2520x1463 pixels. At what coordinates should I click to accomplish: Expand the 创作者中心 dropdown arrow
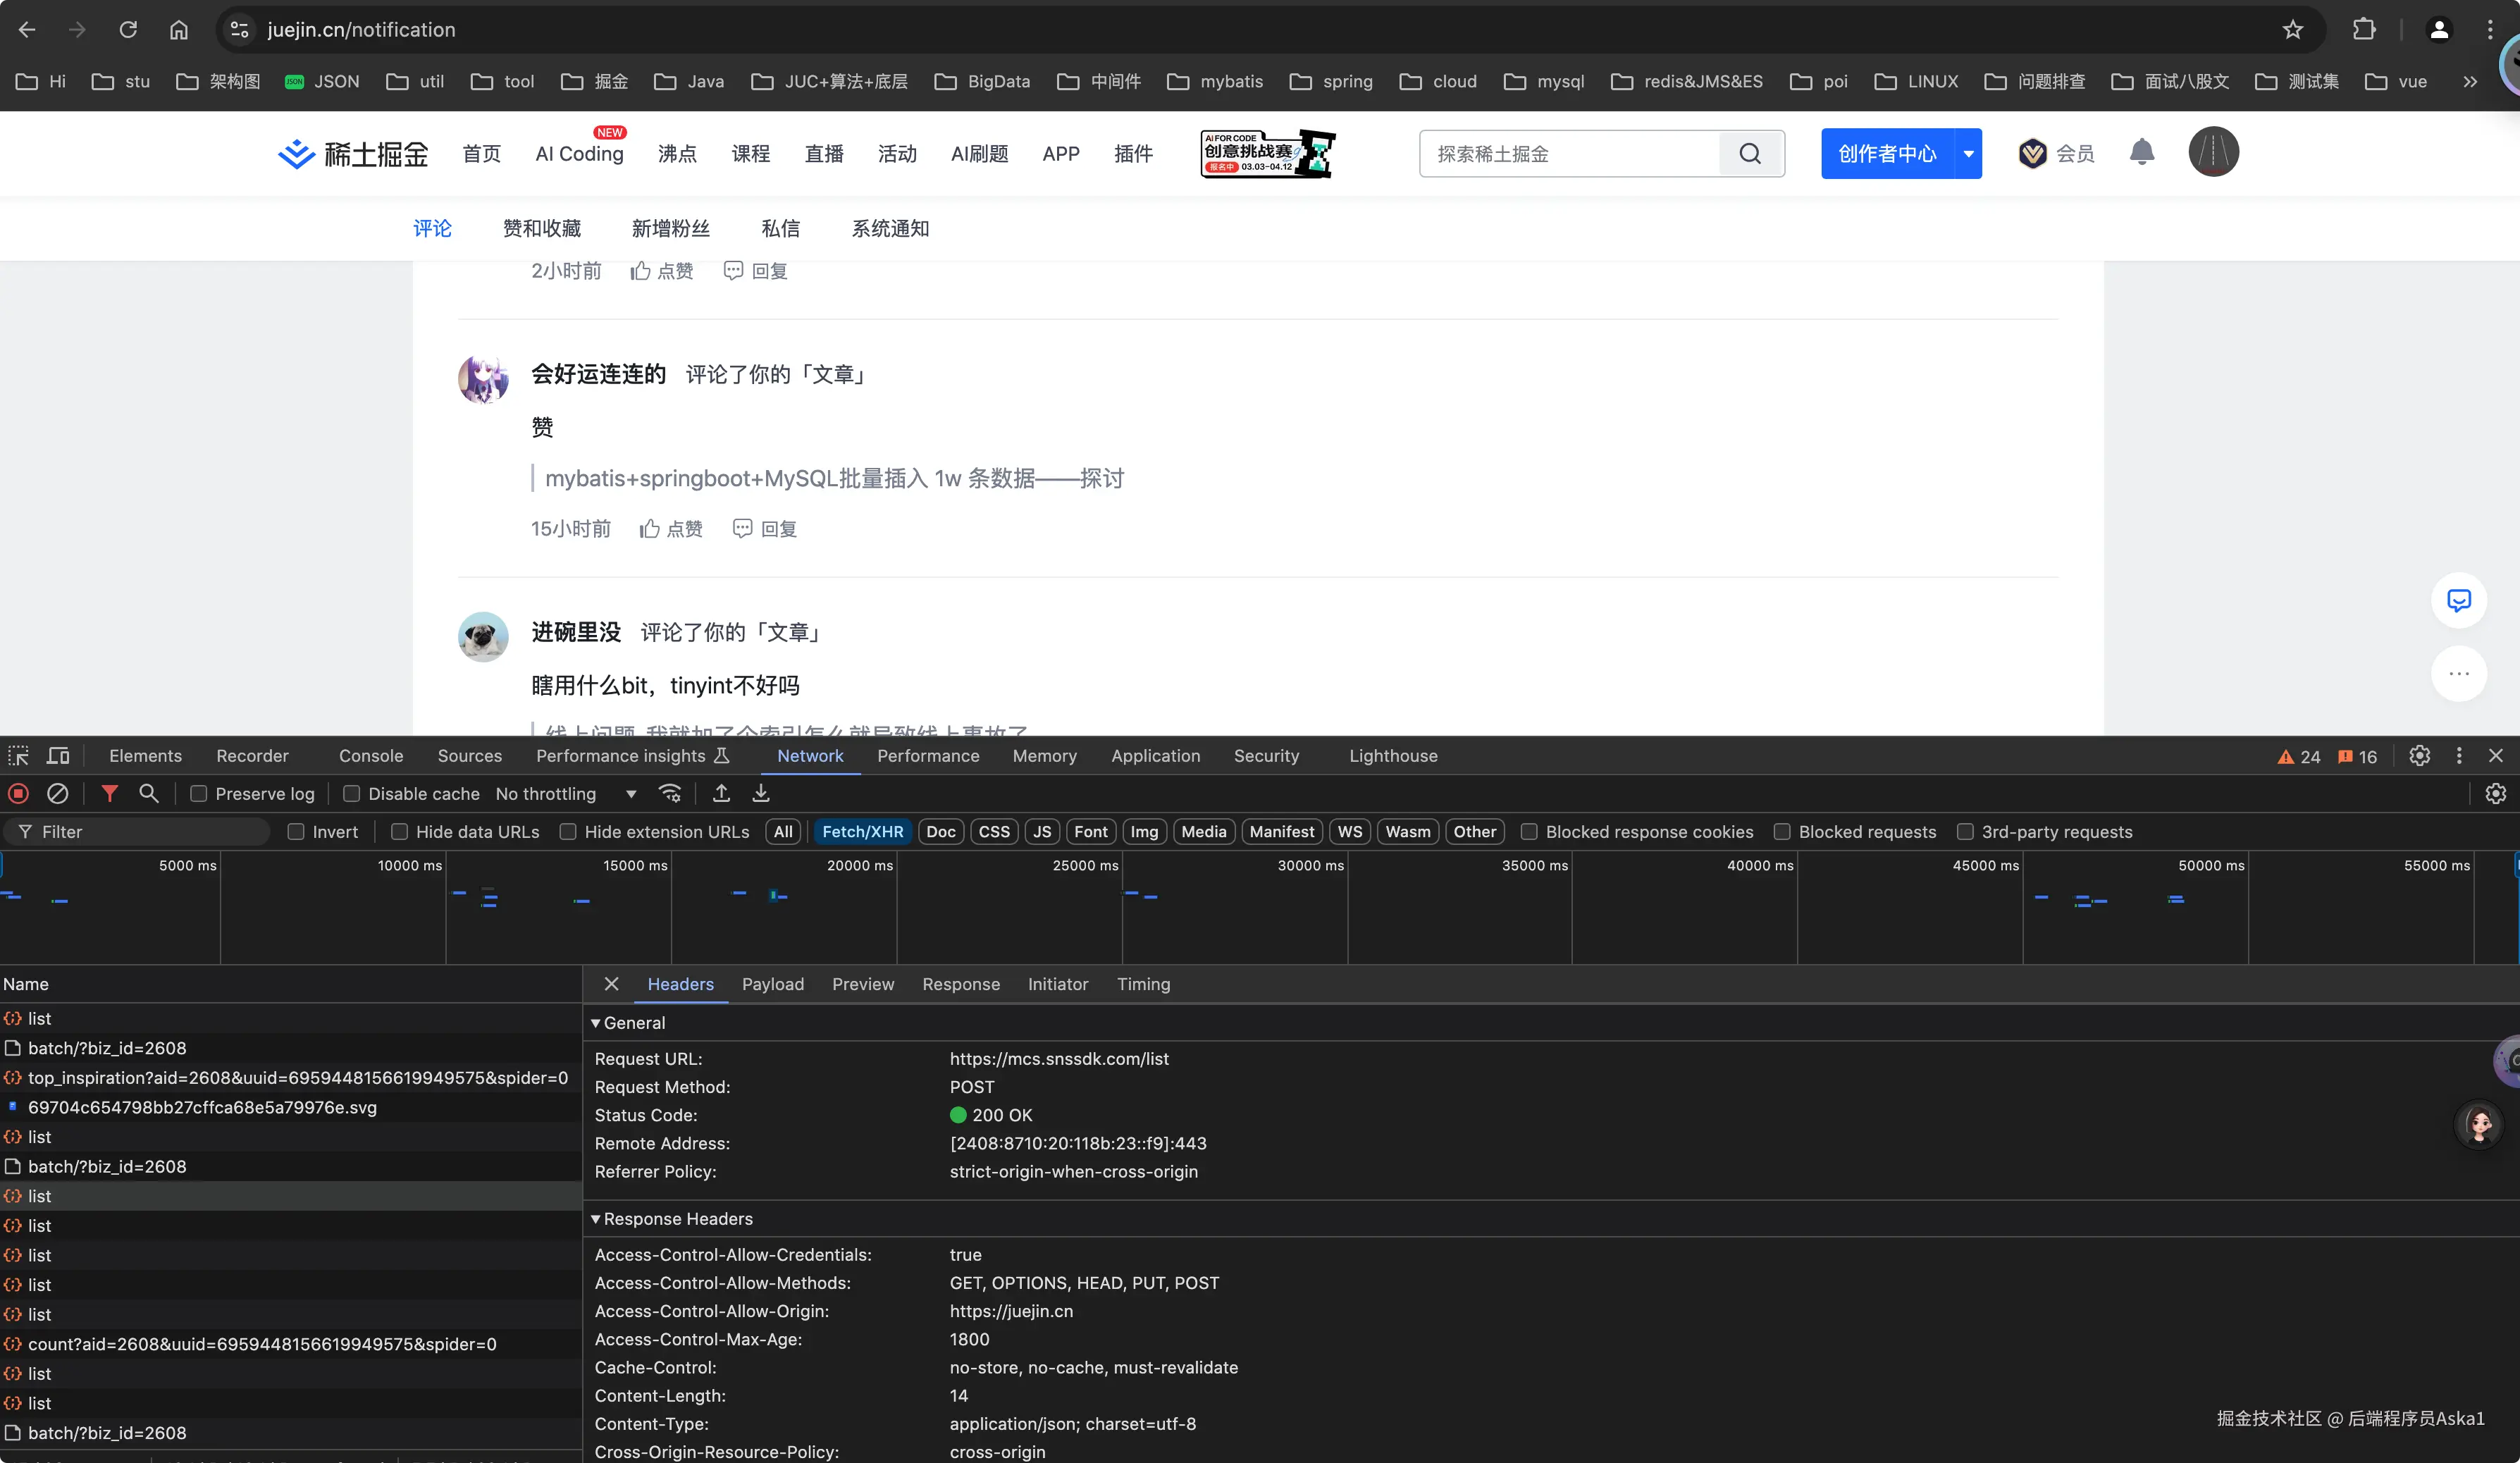(1968, 154)
